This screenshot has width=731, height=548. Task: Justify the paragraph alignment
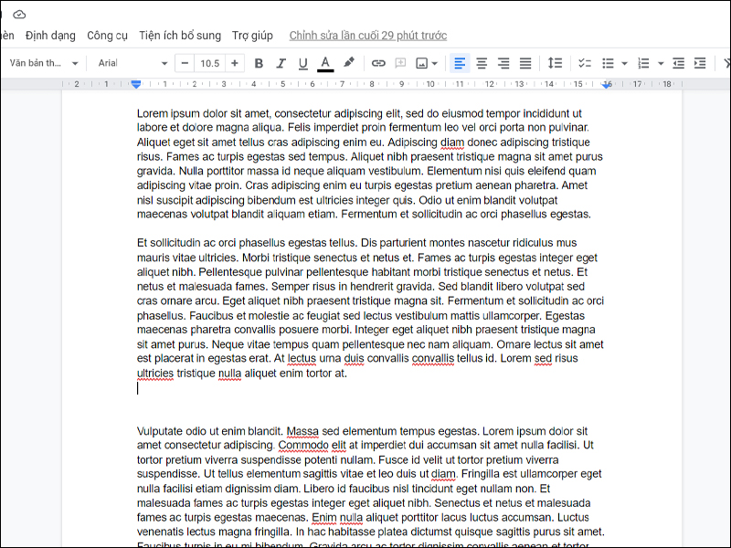pos(524,64)
